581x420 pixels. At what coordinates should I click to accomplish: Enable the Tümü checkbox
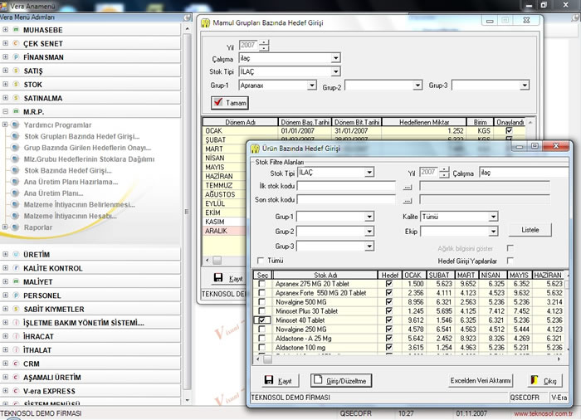coord(261,261)
